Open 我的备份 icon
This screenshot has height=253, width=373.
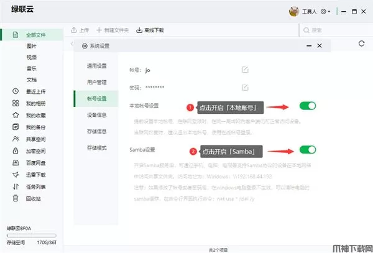16,127
